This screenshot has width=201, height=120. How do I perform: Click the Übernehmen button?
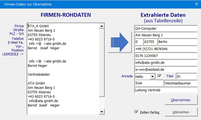point(181,100)
